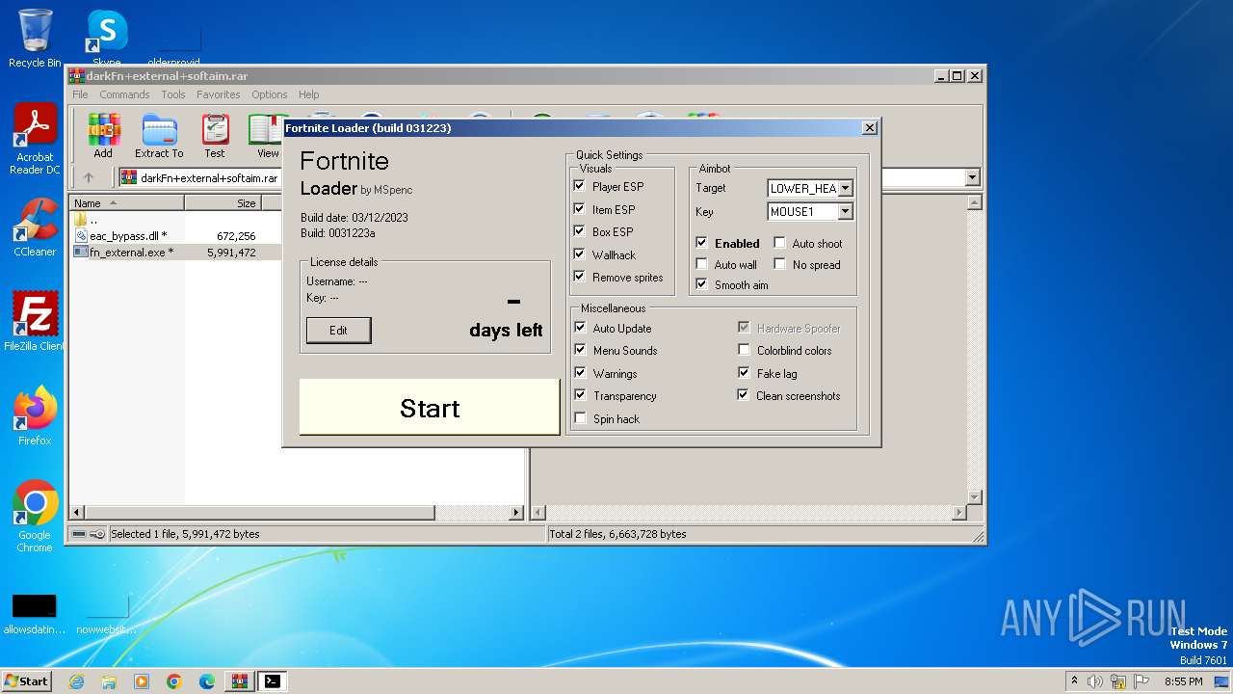Click the Add icon in WinRAR toolbar
Image resolution: width=1233 pixels, height=694 pixels.
pyautogui.click(x=103, y=136)
